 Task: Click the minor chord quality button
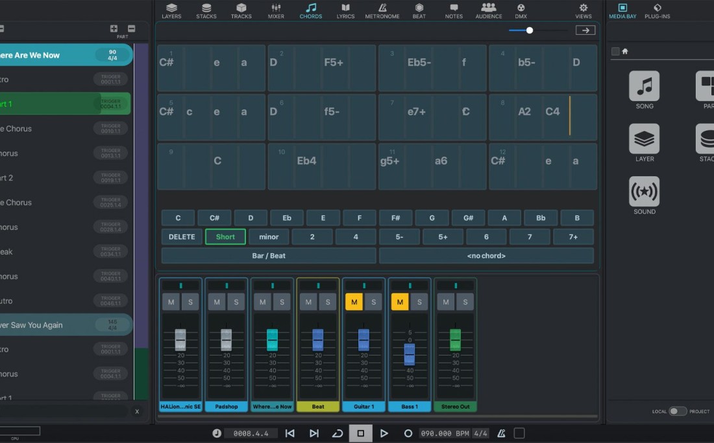[269, 236]
